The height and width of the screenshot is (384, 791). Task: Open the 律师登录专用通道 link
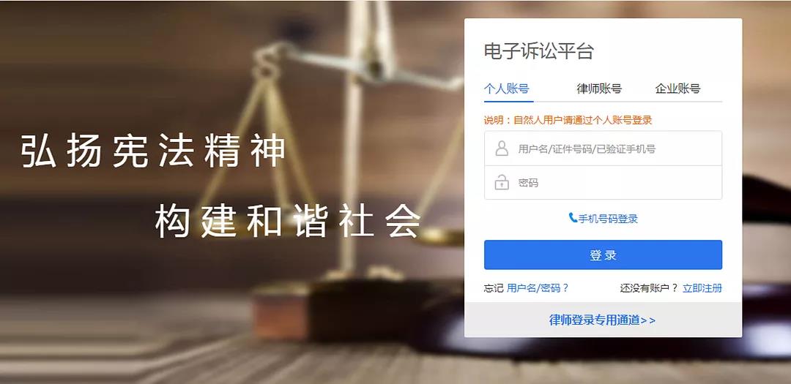(x=594, y=320)
